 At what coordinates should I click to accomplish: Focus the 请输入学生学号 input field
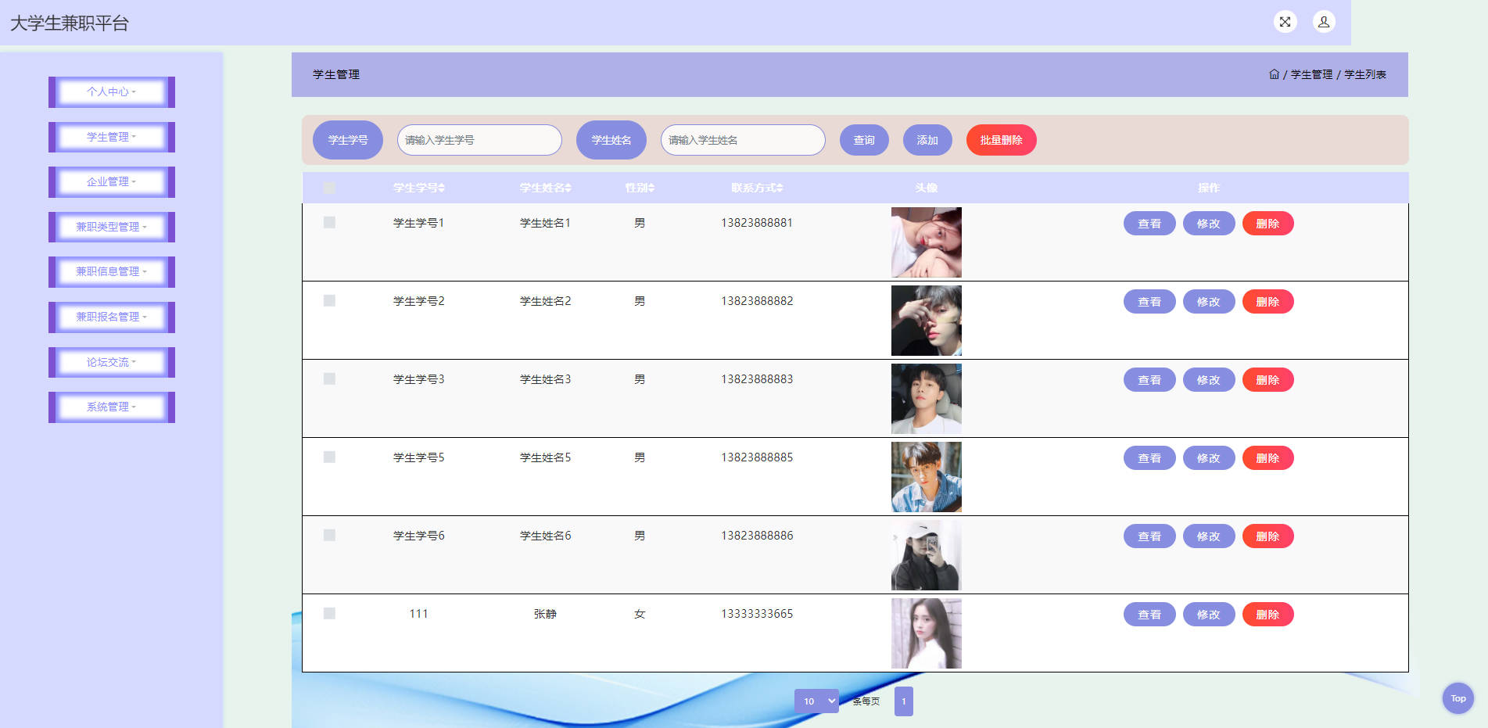(x=479, y=140)
